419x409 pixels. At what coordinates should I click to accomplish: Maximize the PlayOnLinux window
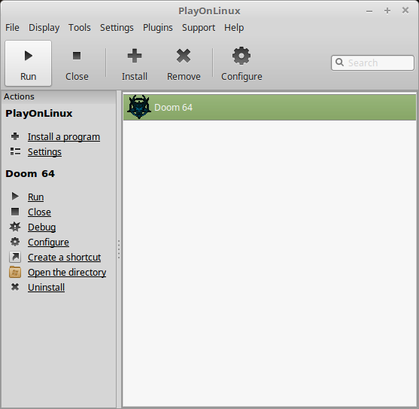coord(387,11)
